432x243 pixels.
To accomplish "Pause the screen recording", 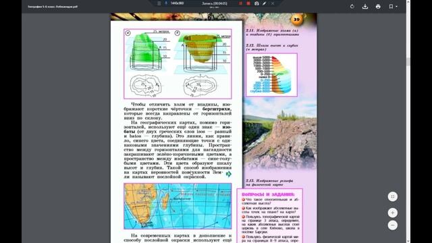I will (240, 3).
